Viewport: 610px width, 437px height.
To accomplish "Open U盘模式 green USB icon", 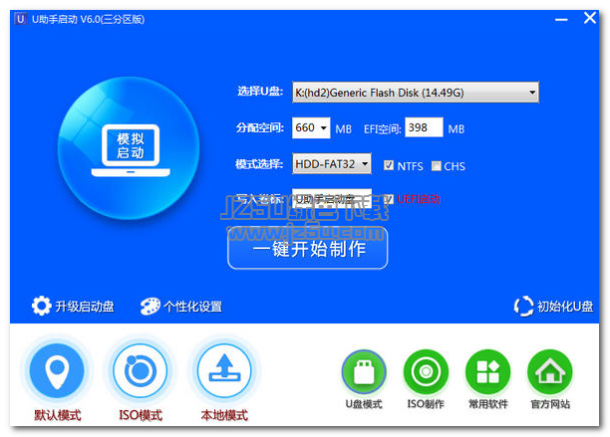I will pyautogui.click(x=364, y=371).
